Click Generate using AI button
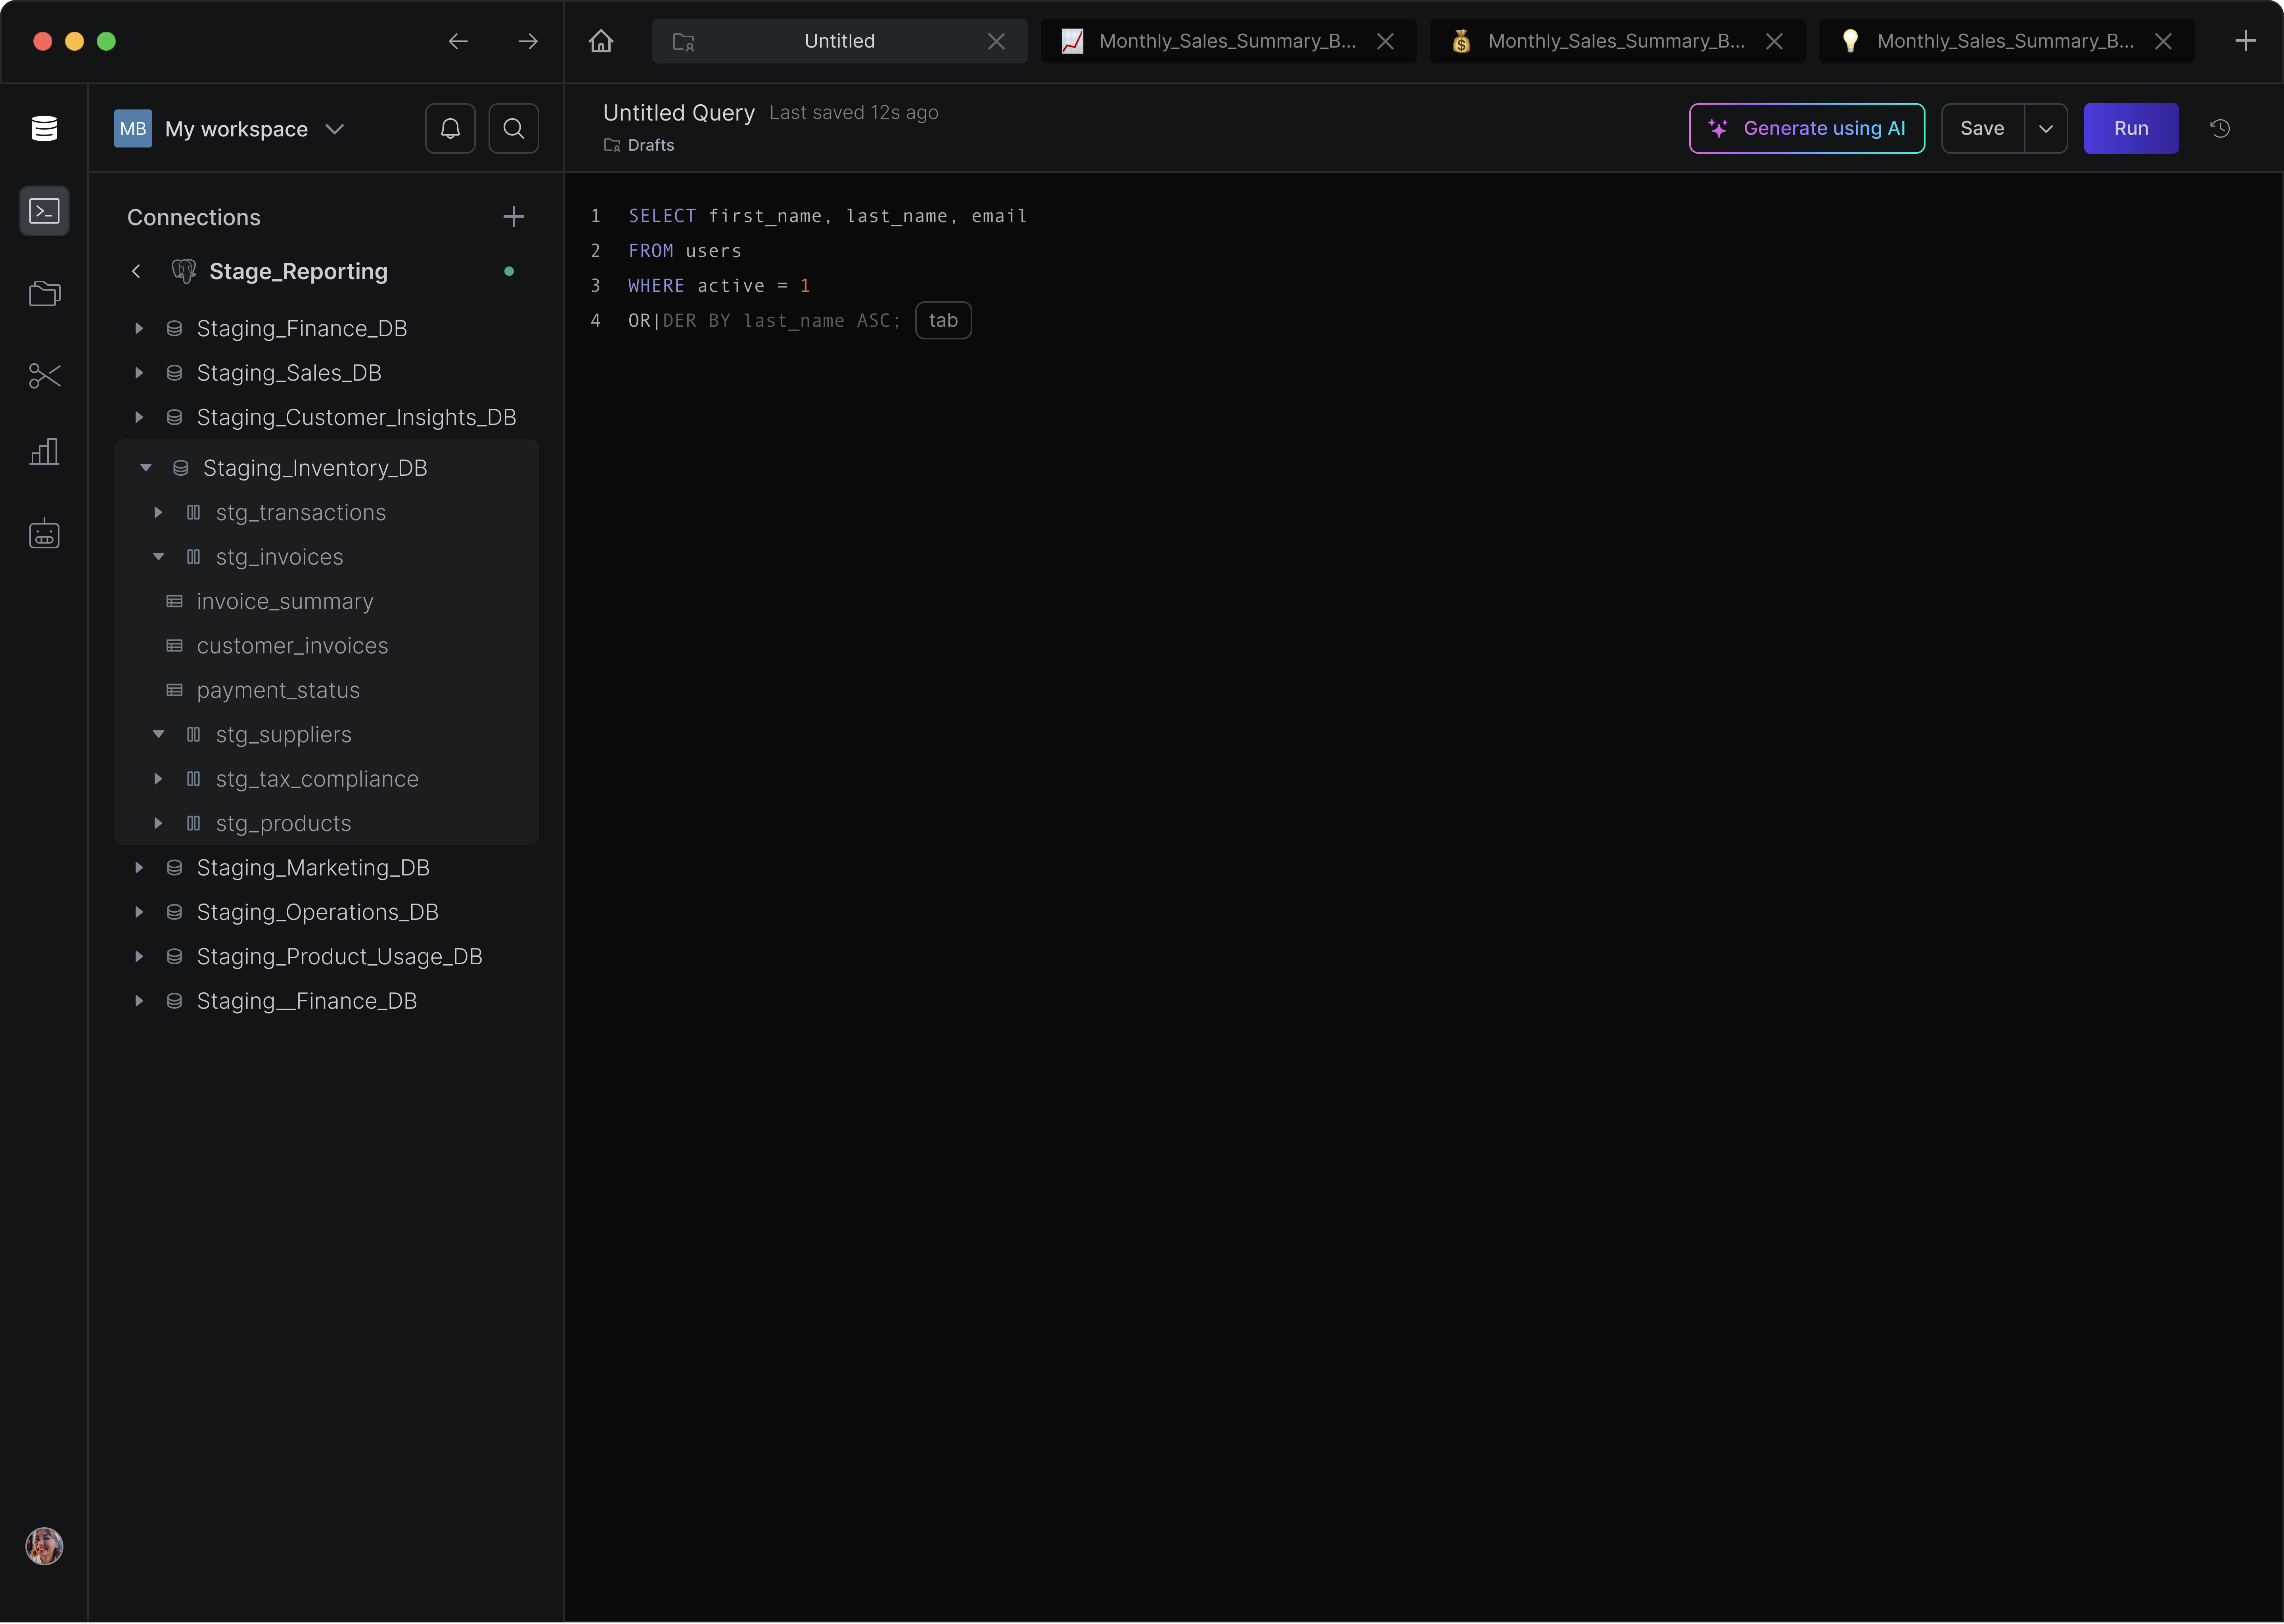2284x1624 pixels. (1806, 128)
